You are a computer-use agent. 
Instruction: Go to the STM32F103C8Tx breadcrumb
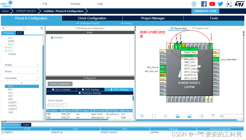click(x=26, y=11)
